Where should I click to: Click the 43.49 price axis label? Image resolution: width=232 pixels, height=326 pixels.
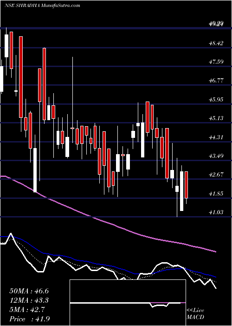[x=216, y=156]
